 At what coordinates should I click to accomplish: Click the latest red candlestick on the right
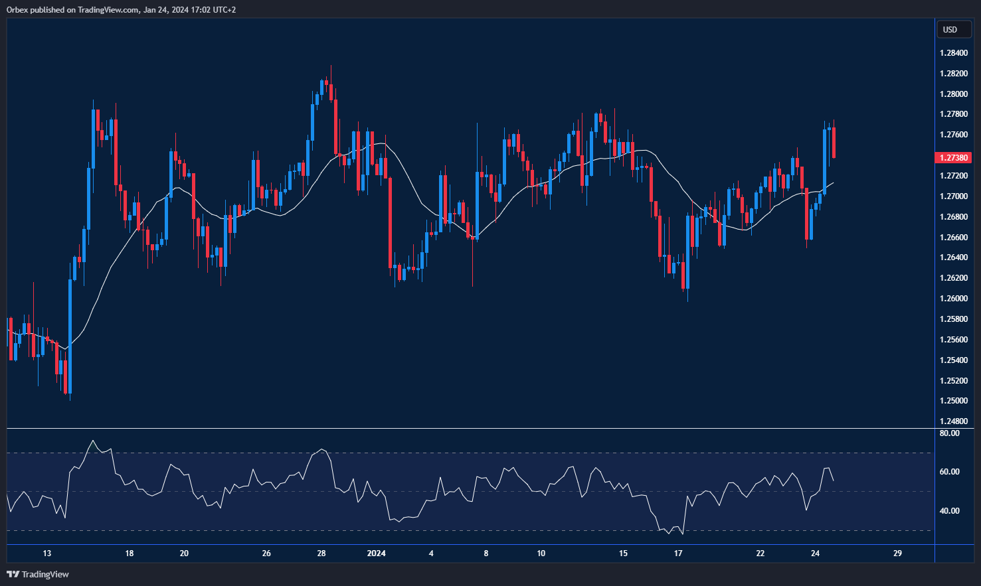tap(834, 143)
